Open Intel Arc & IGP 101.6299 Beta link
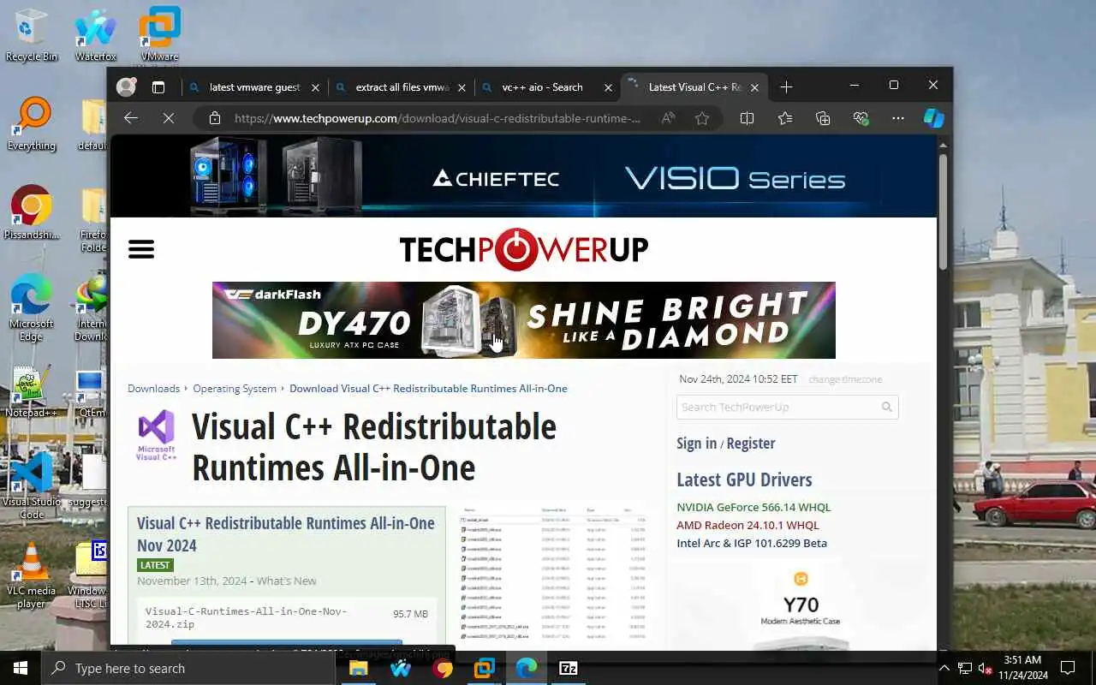 click(x=752, y=543)
